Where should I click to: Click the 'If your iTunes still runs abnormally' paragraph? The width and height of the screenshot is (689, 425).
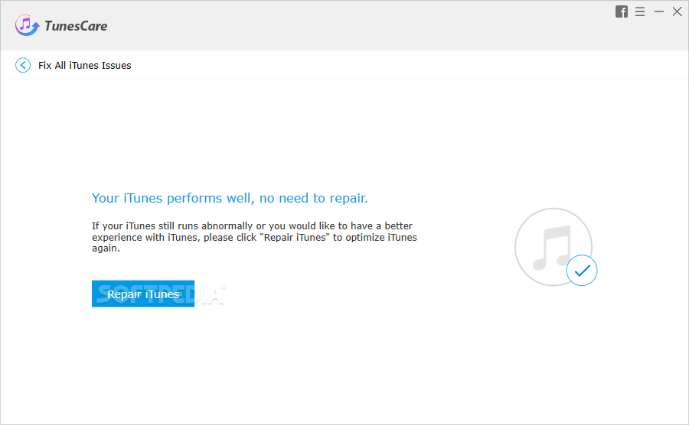pos(254,237)
